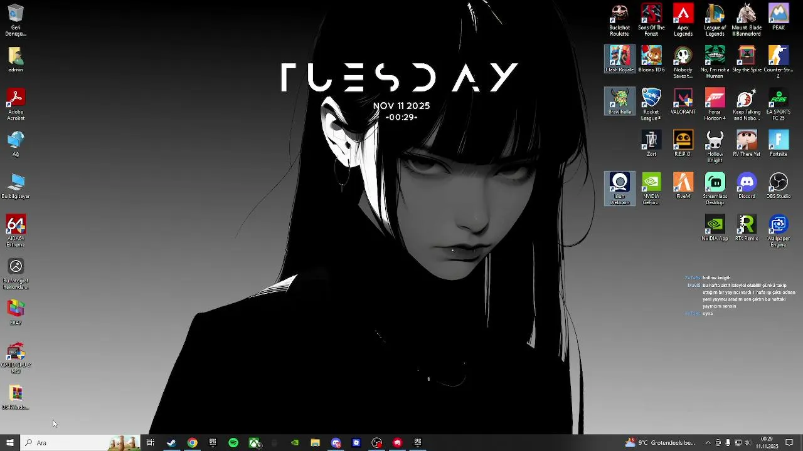Select VALORANT desktop icon
Image resolution: width=803 pixels, height=451 pixels.
point(683,101)
